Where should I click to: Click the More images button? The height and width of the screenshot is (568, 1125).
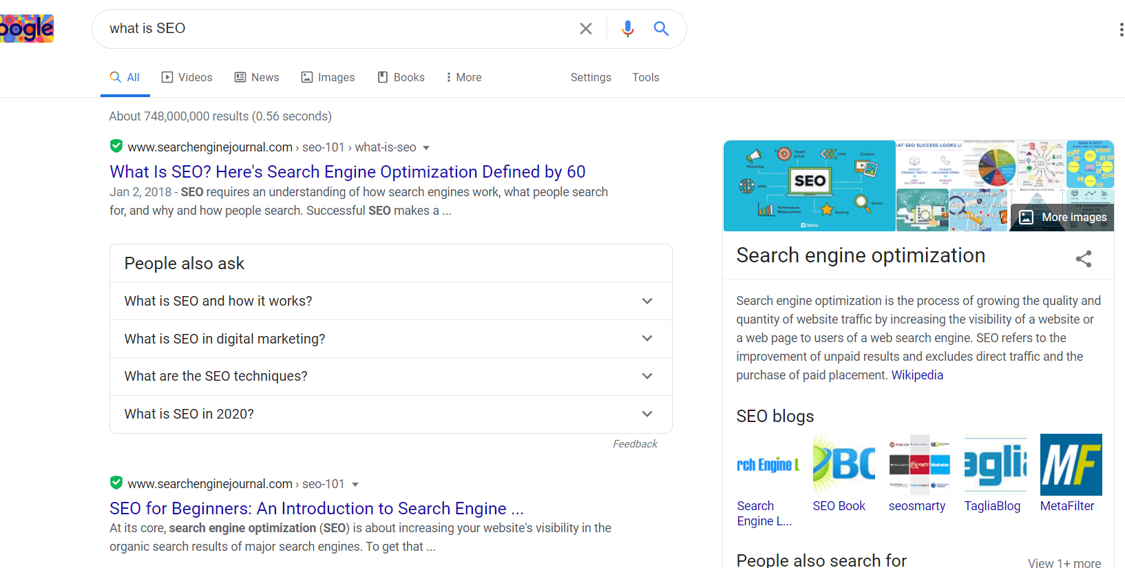(1062, 217)
